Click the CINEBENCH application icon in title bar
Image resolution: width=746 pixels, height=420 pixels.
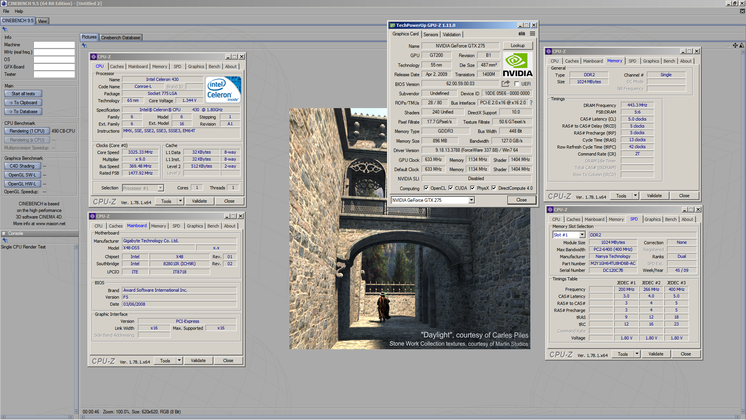pos(4,3)
